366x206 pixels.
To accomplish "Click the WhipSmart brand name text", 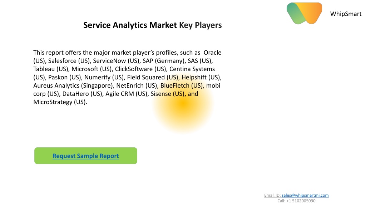I will coord(346,14).
